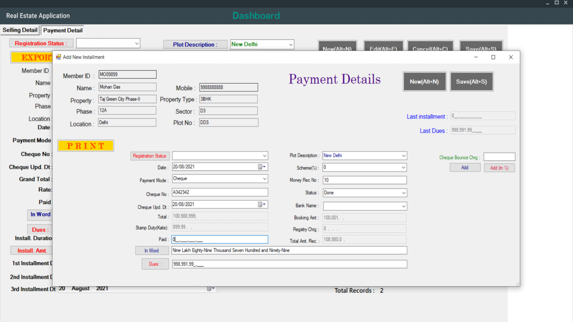Click the Mobile field 9988888888
The image size is (573, 322).
(x=228, y=87)
